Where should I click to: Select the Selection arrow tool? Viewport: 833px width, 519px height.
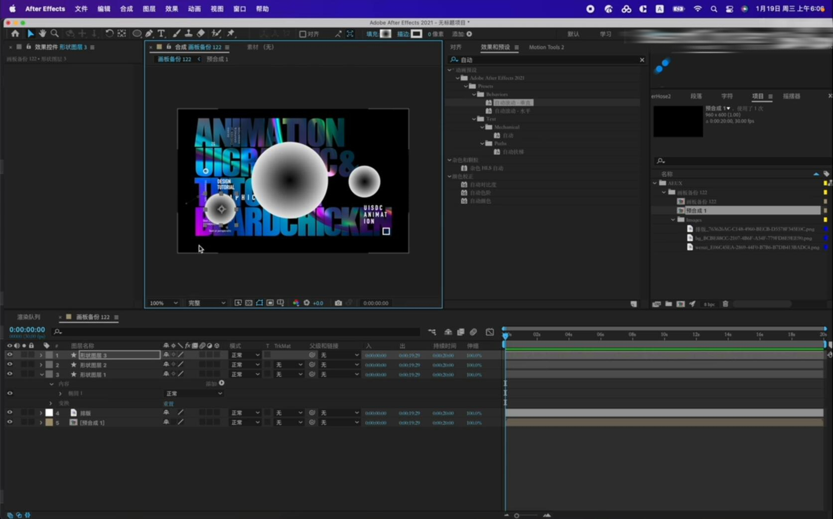[30, 33]
